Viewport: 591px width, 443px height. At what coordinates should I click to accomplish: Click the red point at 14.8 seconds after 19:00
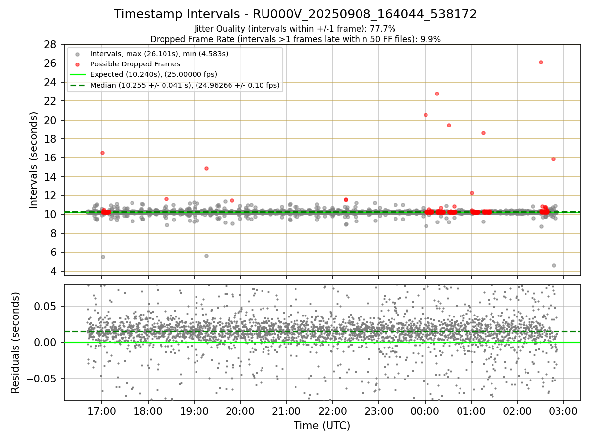point(206,168)
